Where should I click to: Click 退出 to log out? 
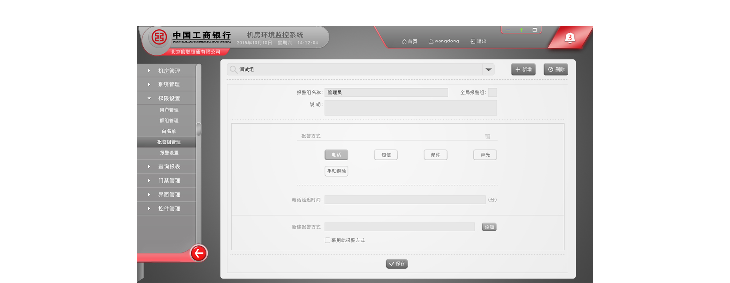(478, 41)
